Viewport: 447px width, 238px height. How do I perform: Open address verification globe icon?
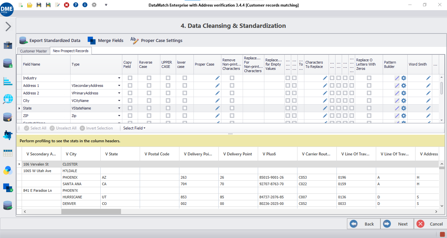[x=8, y=99]
